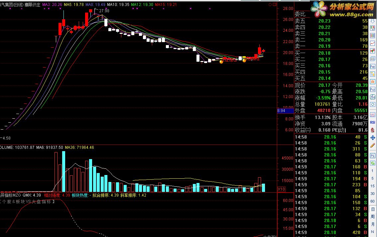Viewport: 377px width, 237px height.
Task: Select the 日 daily period
Action: point(372,209)
